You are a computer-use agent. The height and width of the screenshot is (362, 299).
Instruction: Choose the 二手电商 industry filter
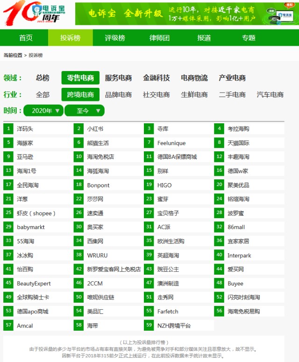point(232,95)
